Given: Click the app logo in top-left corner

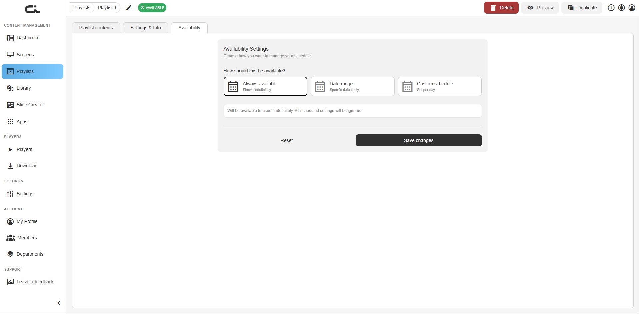Looking at the screenshot, I should [x=32, y=9].
